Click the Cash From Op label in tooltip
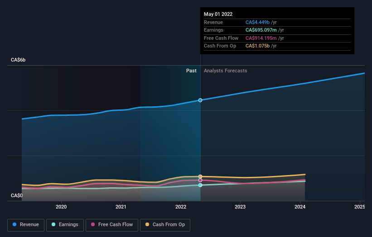Viewport: 372px width, 237px height. (220, 46)
